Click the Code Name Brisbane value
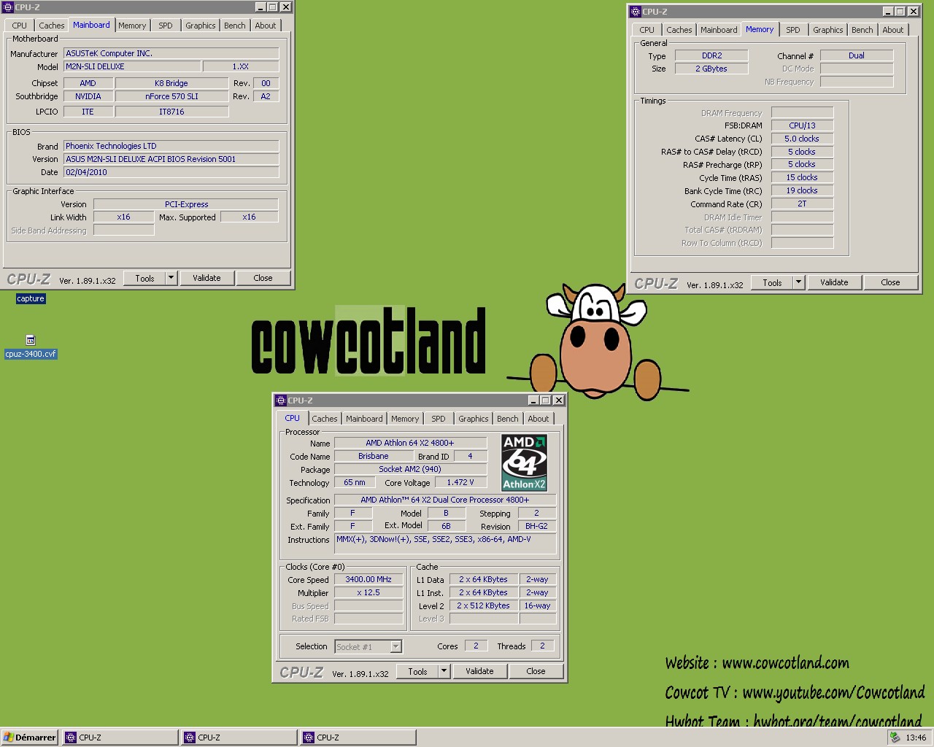 [373, 456]
